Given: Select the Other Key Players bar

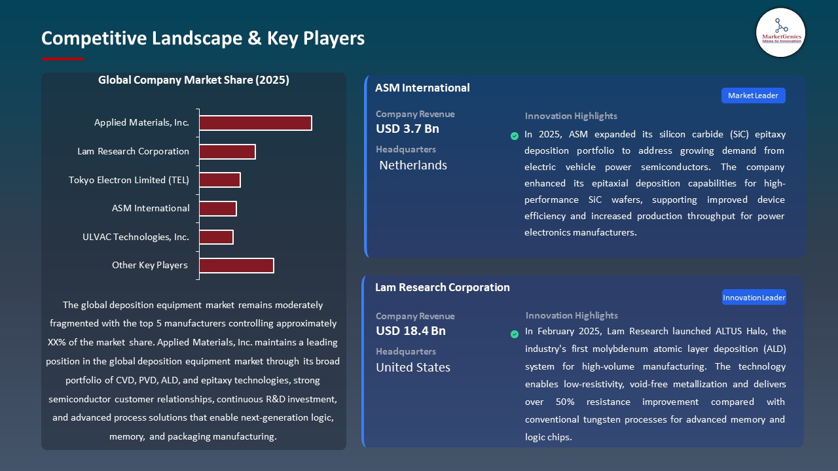Looking at the screenshot, I should point(236,266).
